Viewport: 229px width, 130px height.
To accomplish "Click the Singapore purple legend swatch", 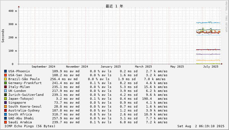I will click(5, 103).
